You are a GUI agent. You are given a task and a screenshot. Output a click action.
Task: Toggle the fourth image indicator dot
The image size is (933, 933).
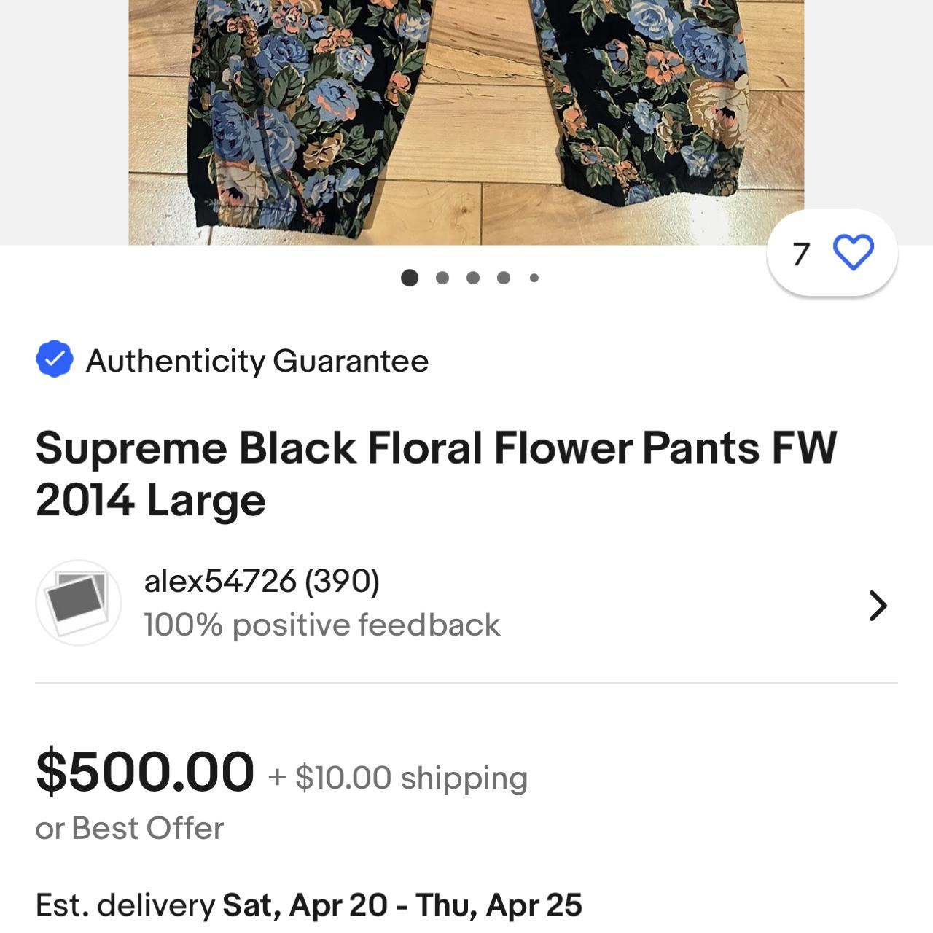tap(503, 277)
